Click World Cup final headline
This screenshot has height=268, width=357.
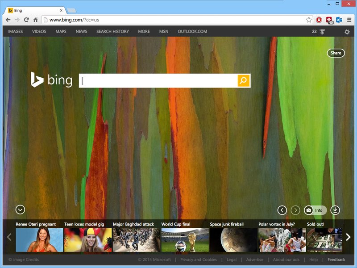(x=176, y=224)
